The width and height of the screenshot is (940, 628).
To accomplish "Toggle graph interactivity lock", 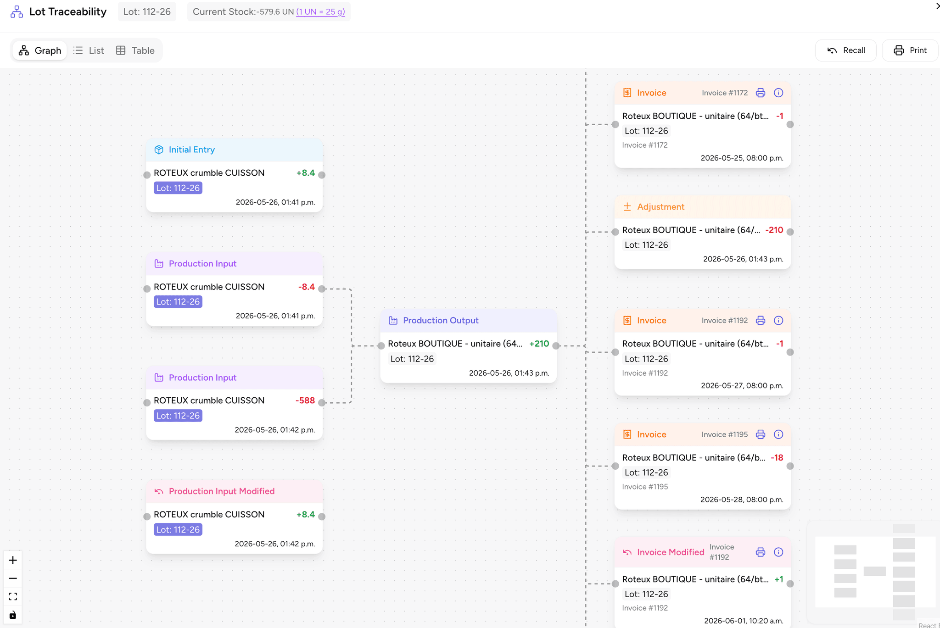I will [13, 615].
